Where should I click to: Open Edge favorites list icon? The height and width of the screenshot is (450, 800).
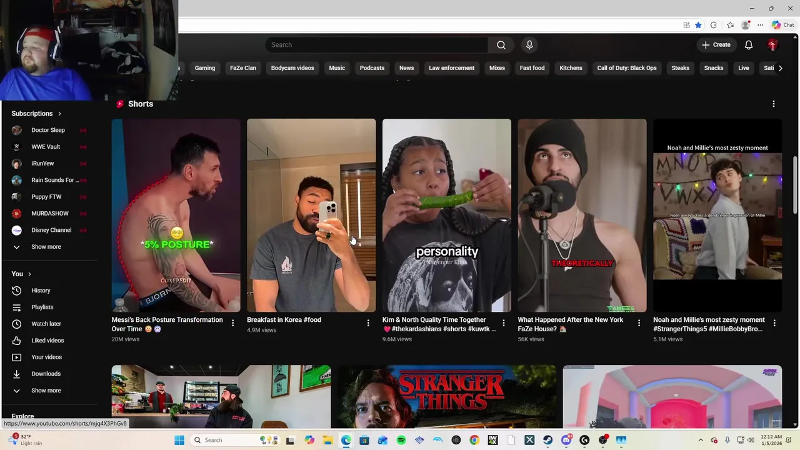[x=730, y=25]
